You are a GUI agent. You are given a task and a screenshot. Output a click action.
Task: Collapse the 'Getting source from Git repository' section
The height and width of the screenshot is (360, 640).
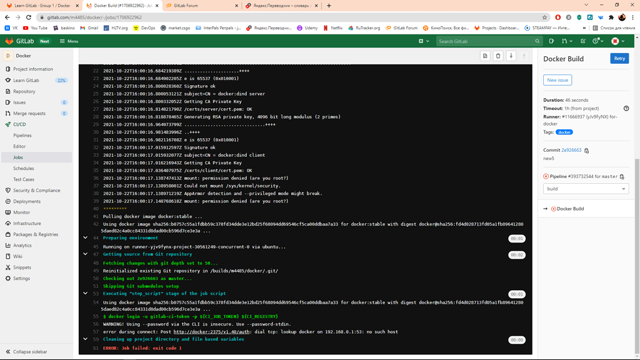tap(86, 254)
